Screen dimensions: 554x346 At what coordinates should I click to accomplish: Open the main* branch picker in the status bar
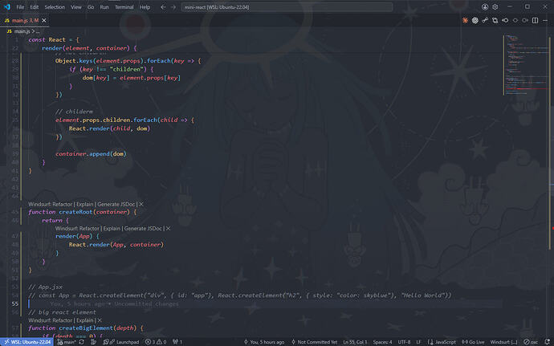(x=67, y=342)
